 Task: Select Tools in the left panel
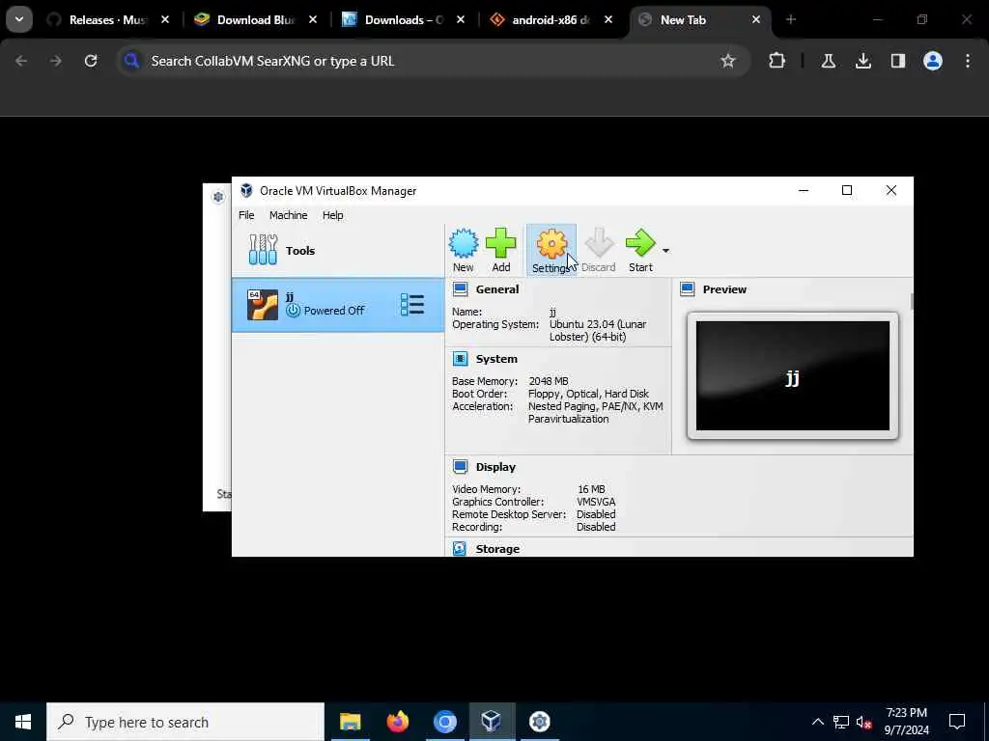coord(337,250)
